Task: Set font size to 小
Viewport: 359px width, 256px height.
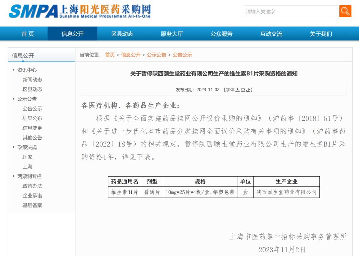Action: click(248, 90)
